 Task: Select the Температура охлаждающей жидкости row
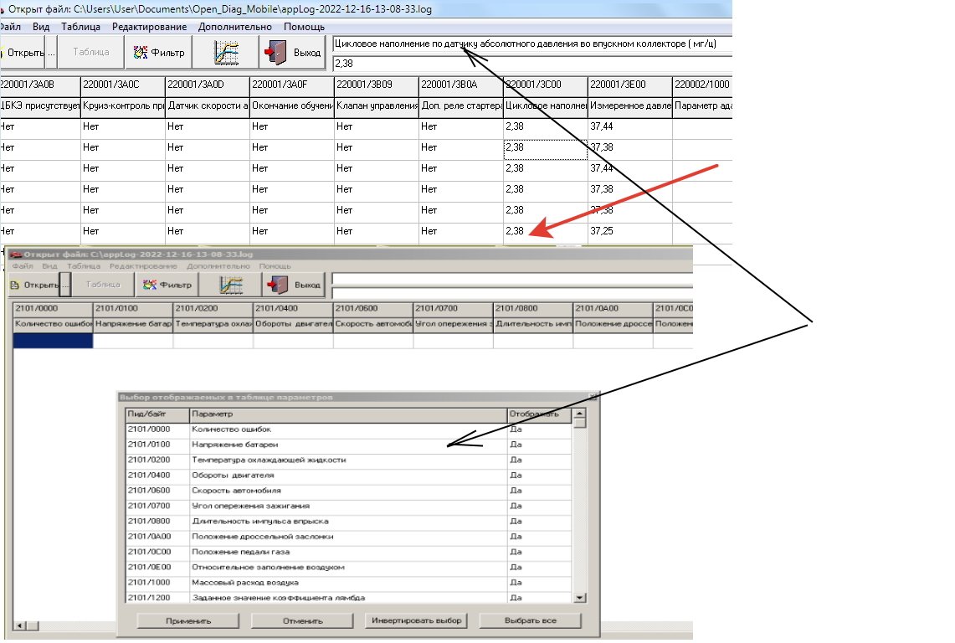pyautogui.click(x=348, y=460)
